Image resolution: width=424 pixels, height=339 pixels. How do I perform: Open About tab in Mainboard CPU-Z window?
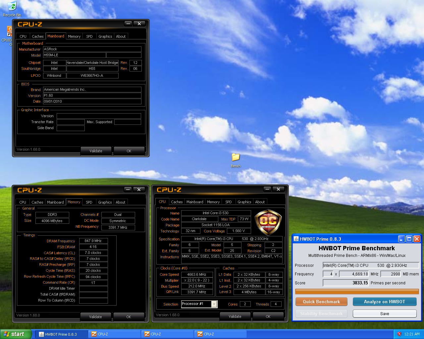coord(121,36)
